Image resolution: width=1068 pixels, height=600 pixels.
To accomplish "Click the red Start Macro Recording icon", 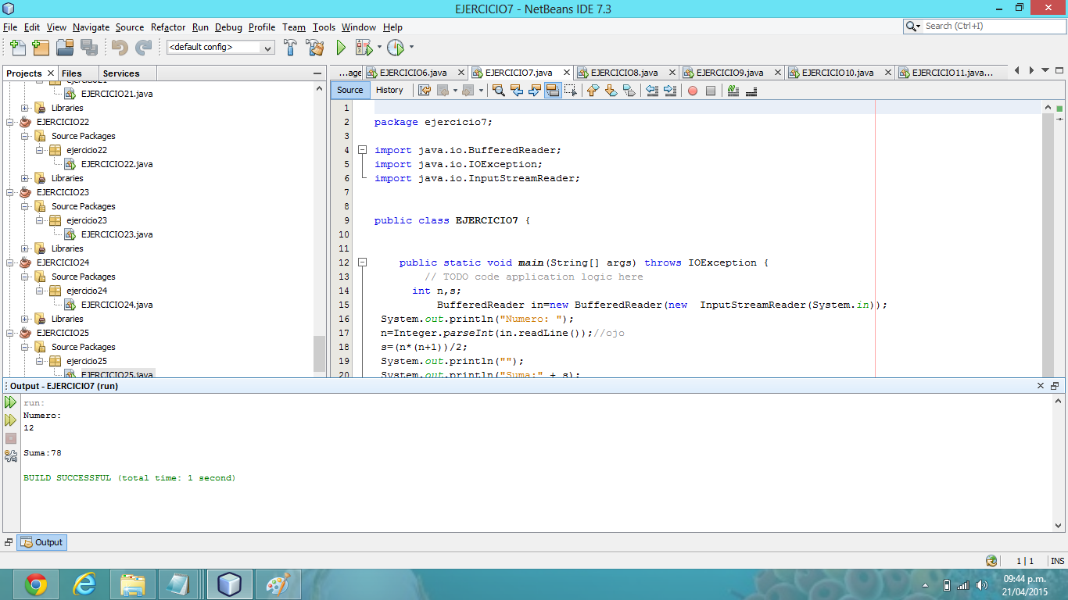I will (693, 91).
